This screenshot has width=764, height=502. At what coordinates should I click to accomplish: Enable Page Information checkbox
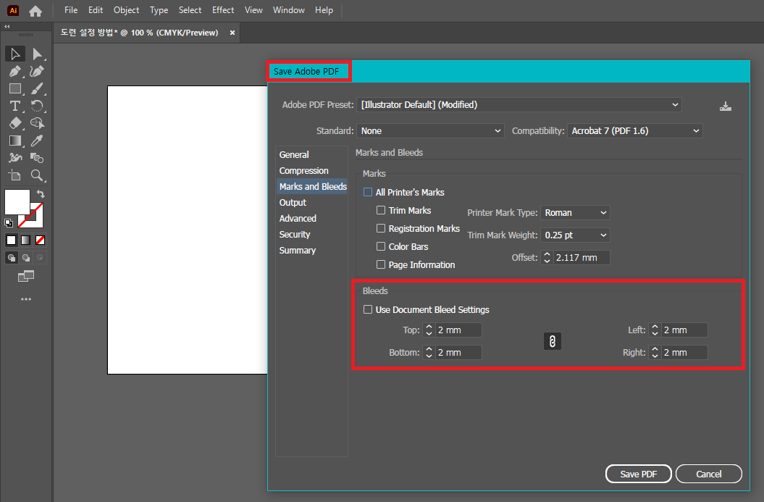[381, 264]
